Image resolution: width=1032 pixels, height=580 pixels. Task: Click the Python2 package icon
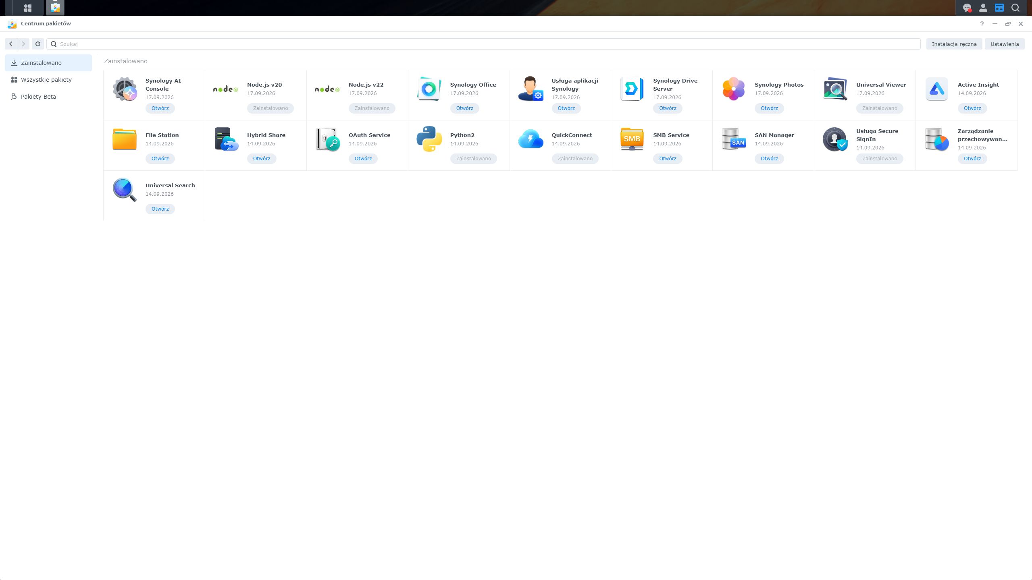[429, 139]
